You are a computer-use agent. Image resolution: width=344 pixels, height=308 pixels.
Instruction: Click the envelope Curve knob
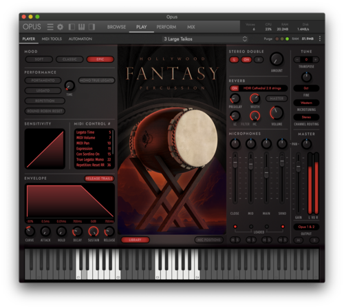point(30,232)
